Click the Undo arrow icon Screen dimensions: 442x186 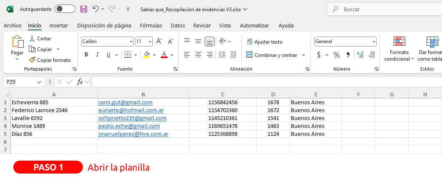pos(95,9)
